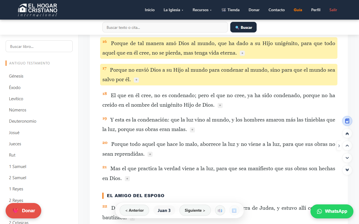359x224 pixels.
Task: Jump to top with double-chevron up
Action: 347,134
